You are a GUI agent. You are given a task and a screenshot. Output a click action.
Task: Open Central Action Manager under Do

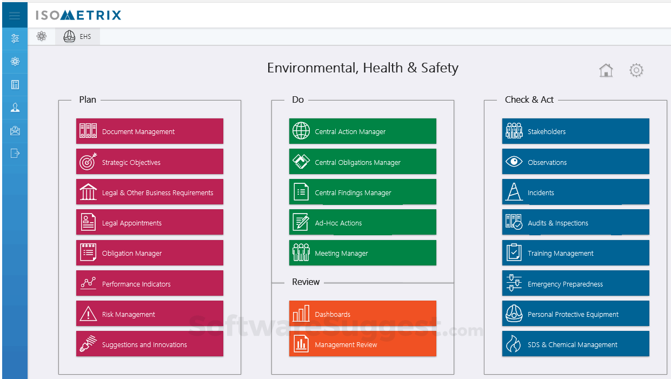click(x=362, y=131)
